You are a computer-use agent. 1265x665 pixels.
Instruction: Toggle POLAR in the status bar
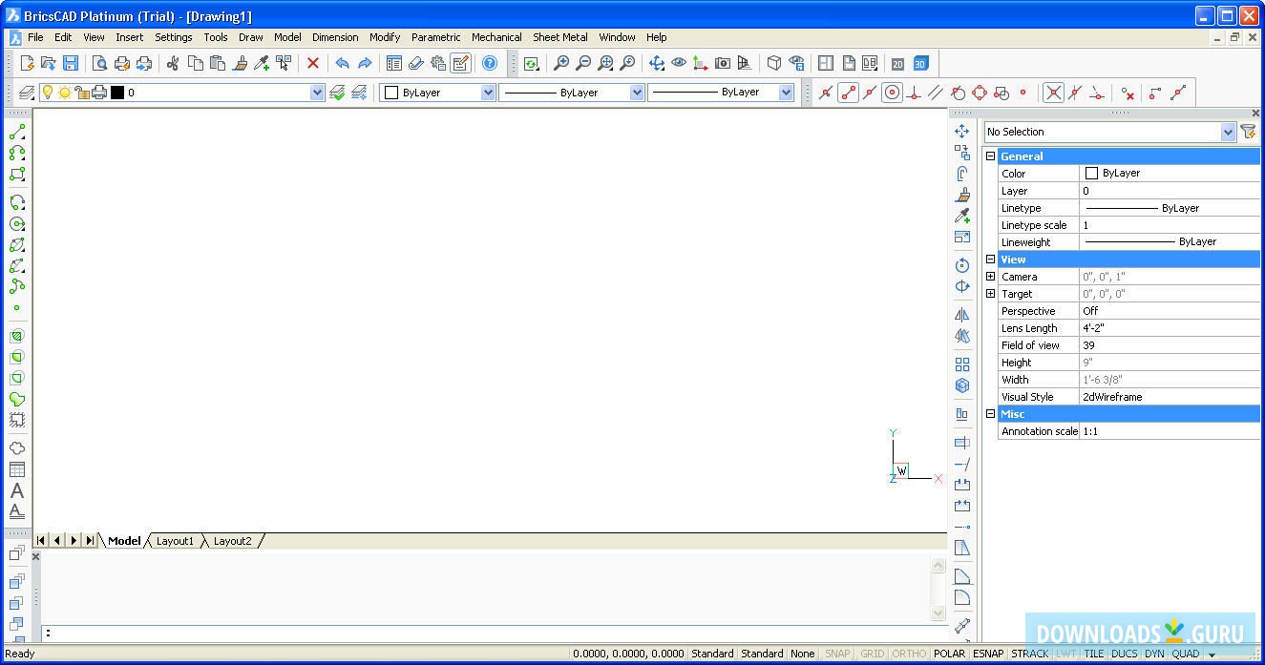coord(949,654)
